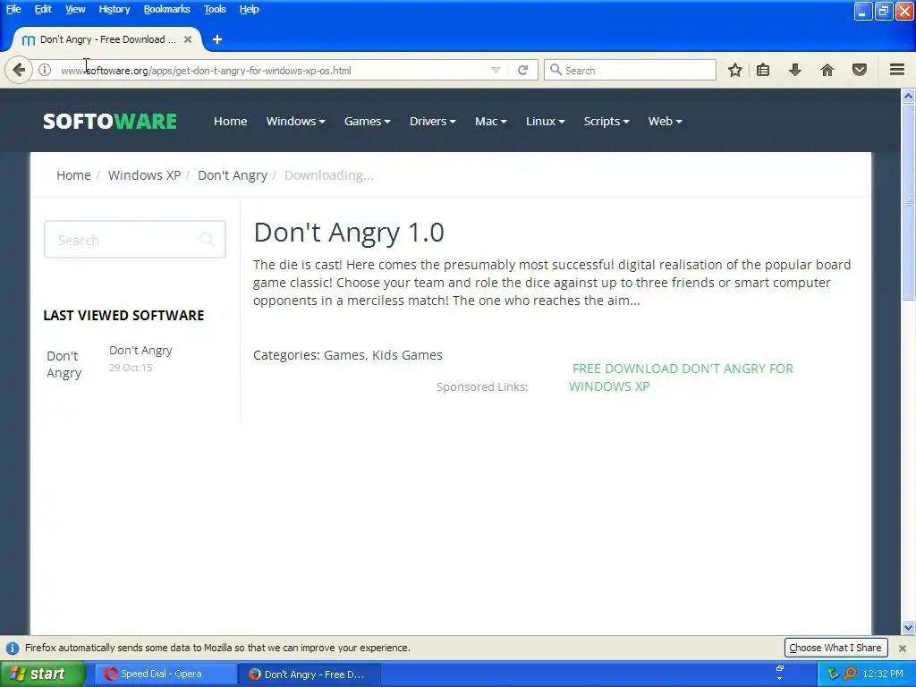Image resolution: width=916 pixels, height=687 pixels.
Task: Click Free Download Don't Angry for Windows XP
Action: [681, 377]
